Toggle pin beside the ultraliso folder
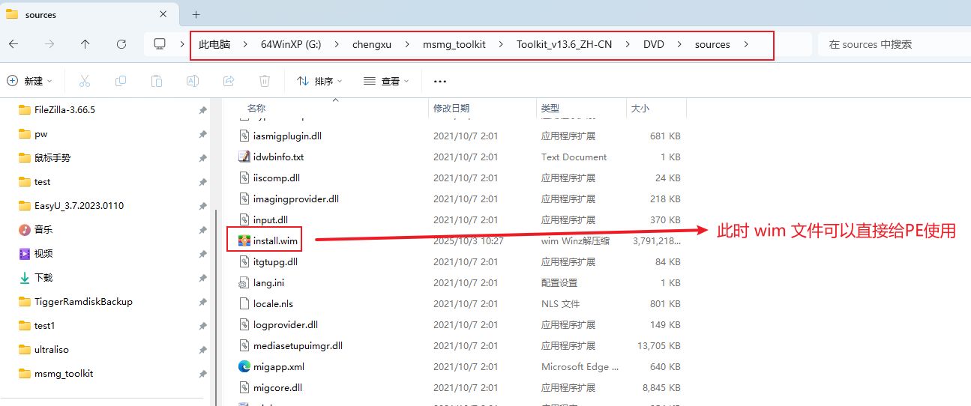 pyautogui.click(x=202, y=350)
